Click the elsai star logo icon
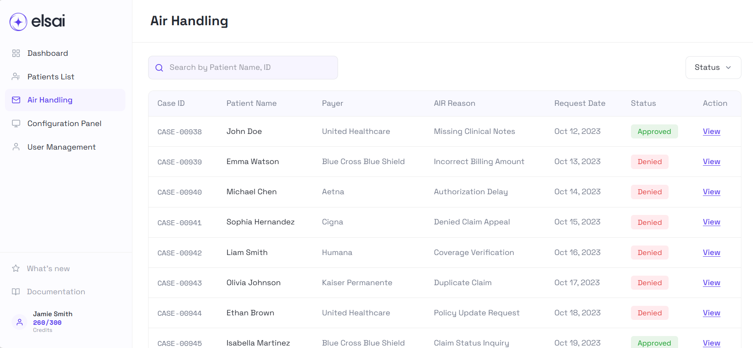The width and height of the screenshot is (753, 348). point(18,22)
